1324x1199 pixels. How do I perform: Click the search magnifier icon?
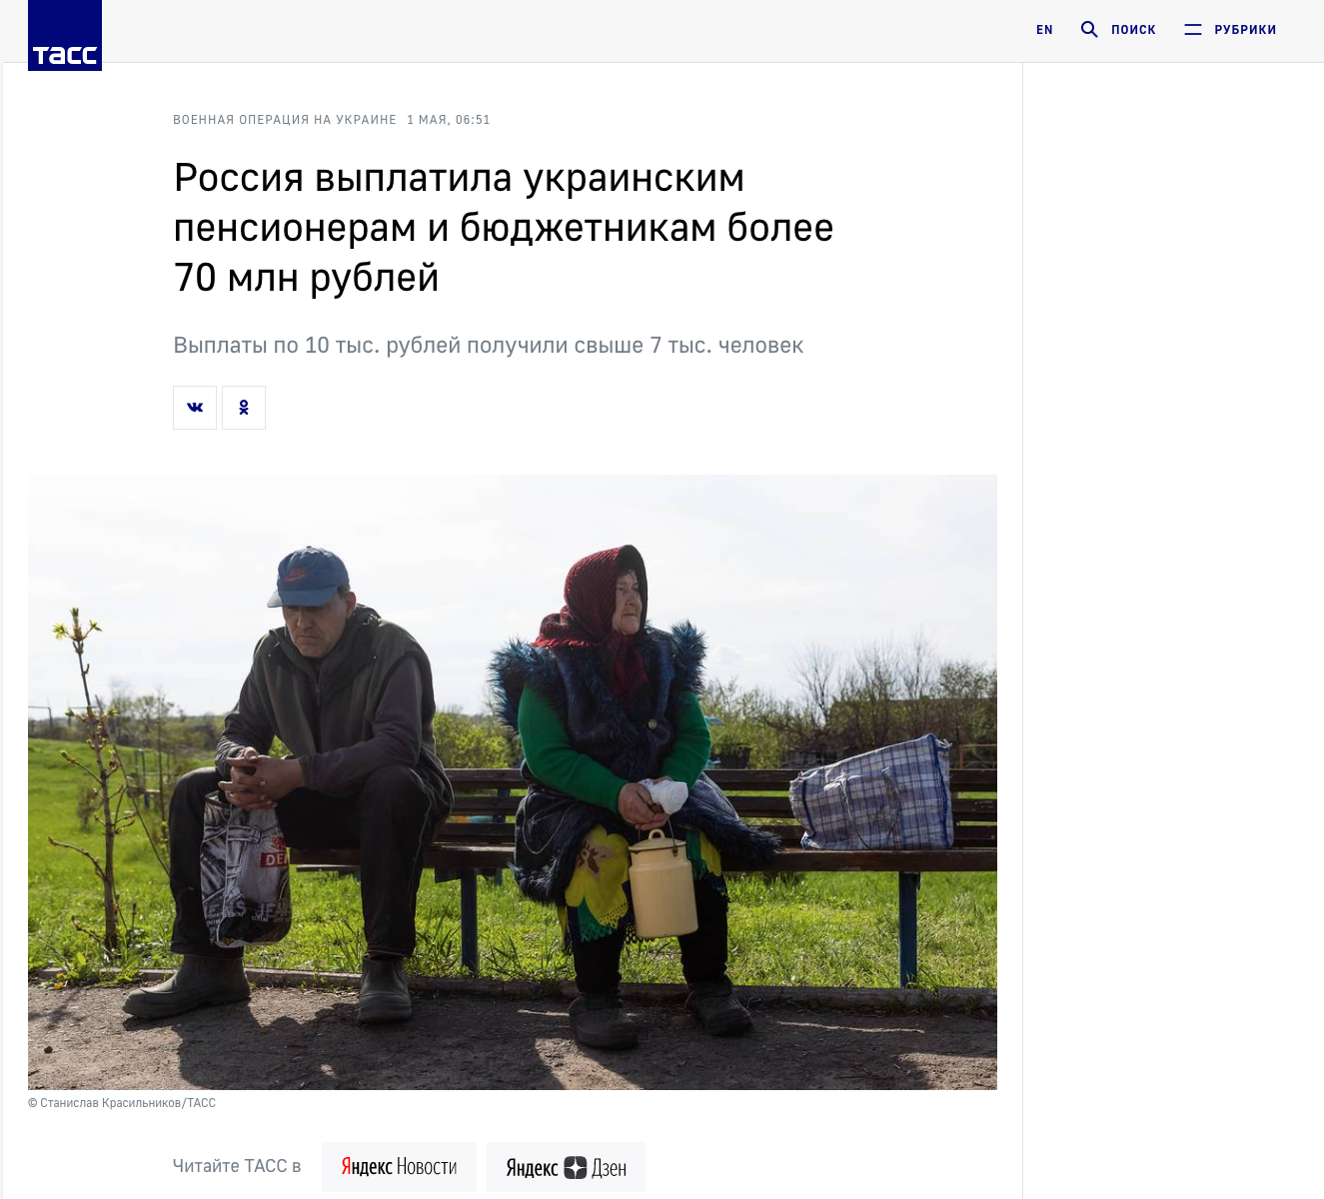[x=1089, y=30]
